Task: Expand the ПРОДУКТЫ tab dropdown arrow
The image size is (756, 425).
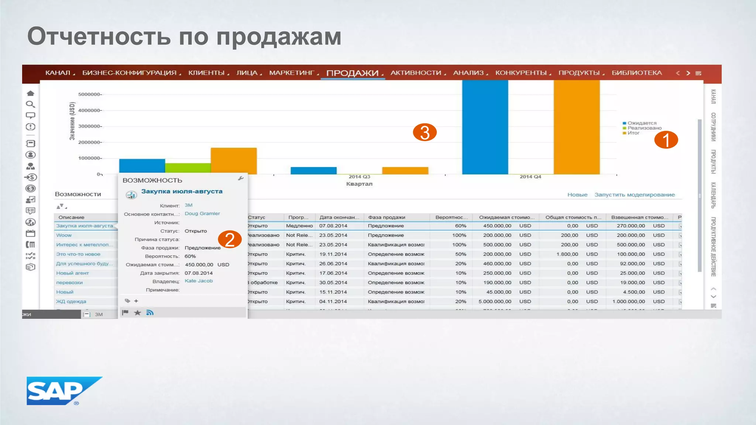Action: [604, 75]
